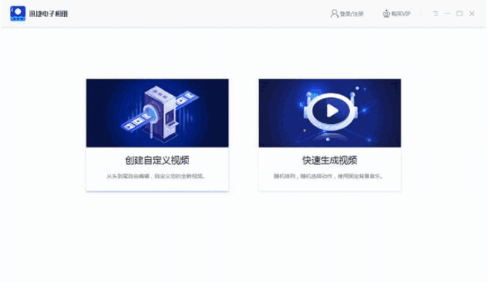
Task: Choose the 快速生成视频 card title
Action: 330,160
